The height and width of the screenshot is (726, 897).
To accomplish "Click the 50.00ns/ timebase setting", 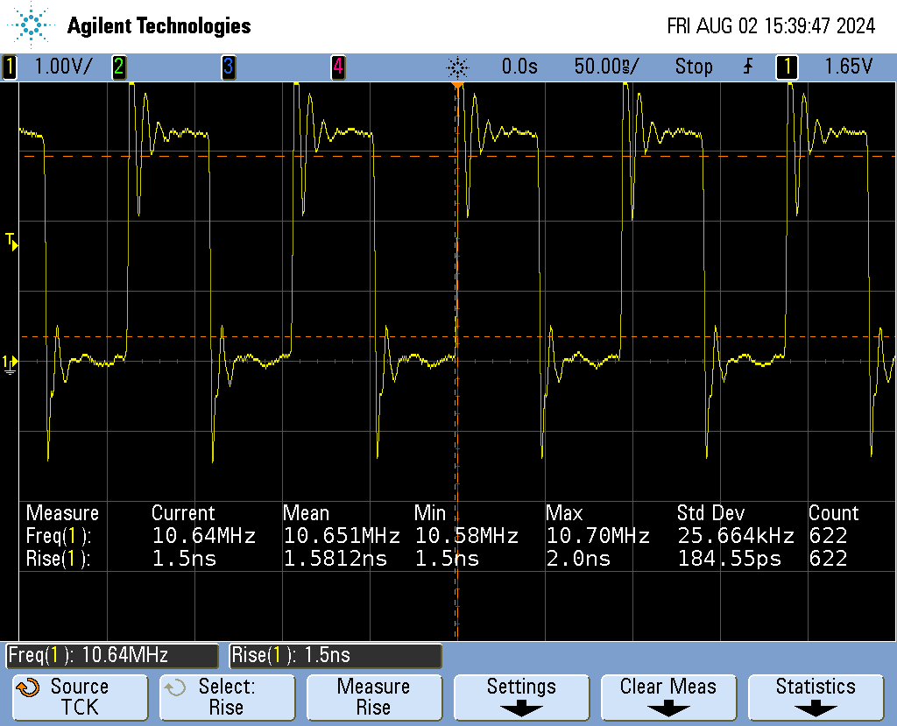I will (606, 67).
